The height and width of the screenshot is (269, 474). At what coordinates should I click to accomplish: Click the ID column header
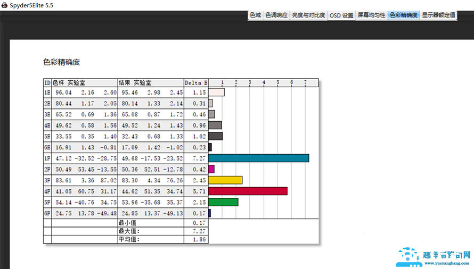click(47, 83)
